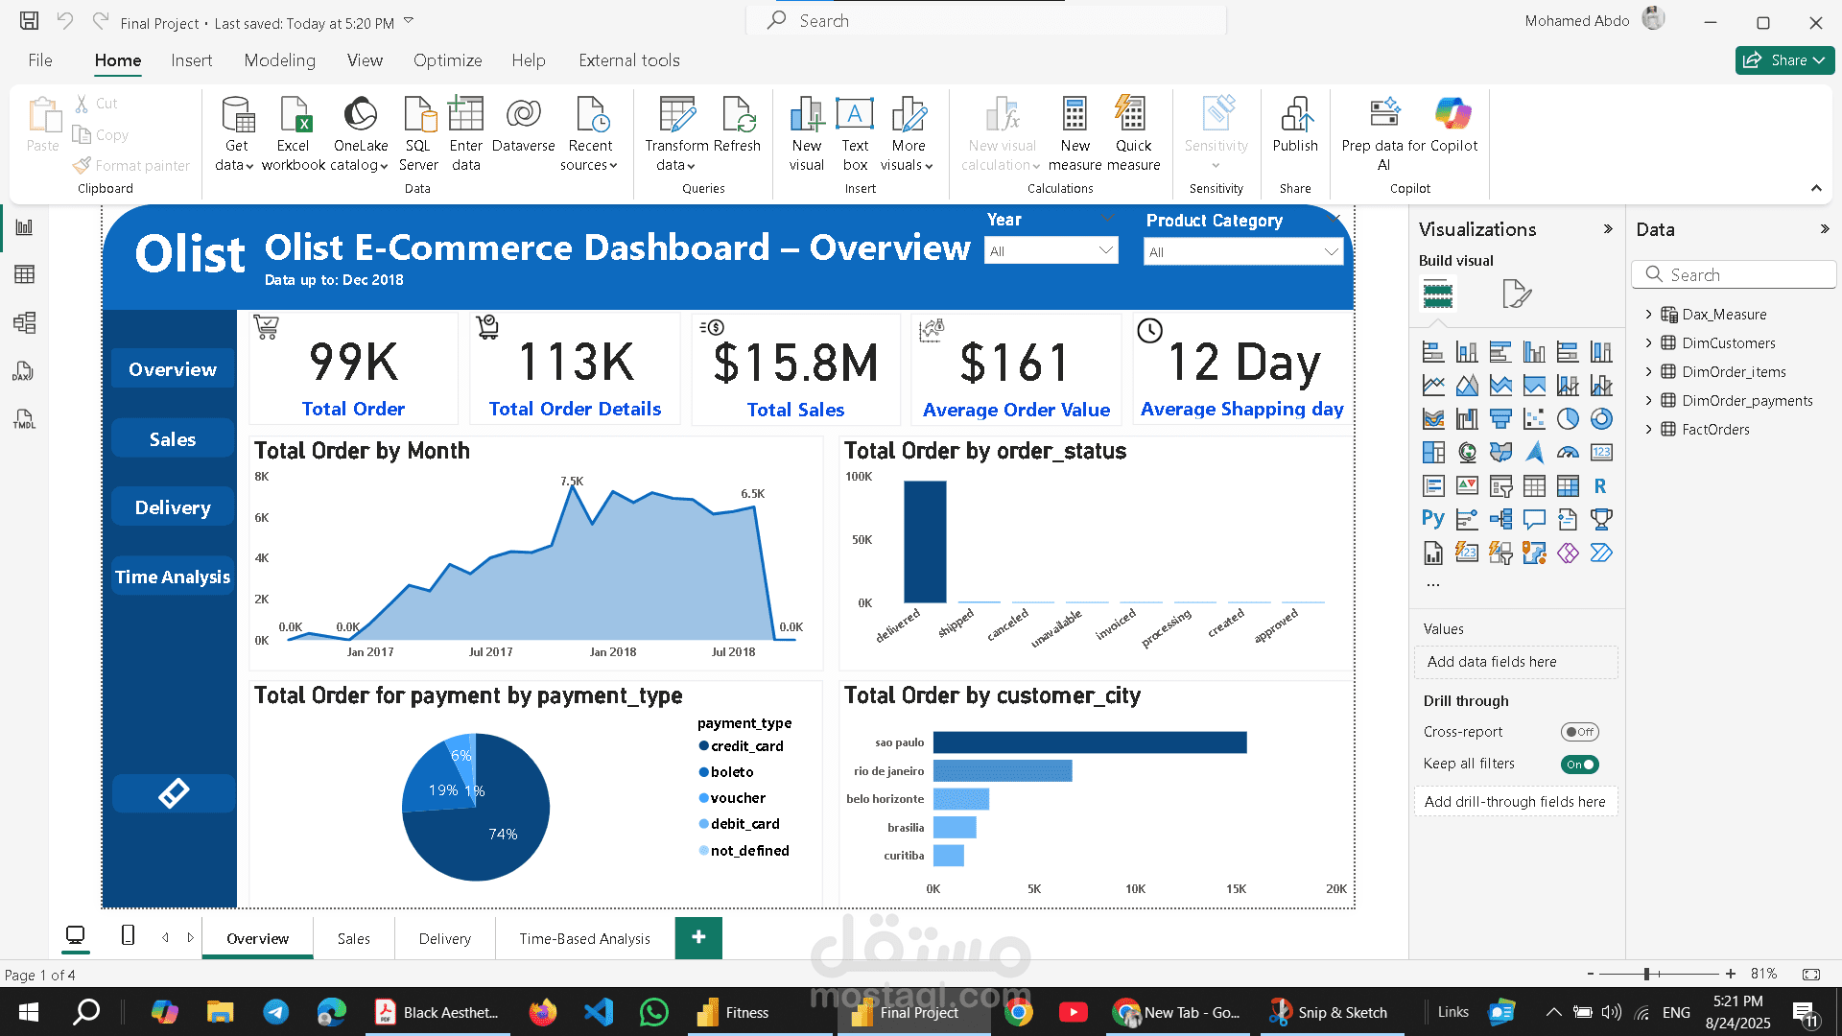Expand the FactOrders table

click(1648, 430)
